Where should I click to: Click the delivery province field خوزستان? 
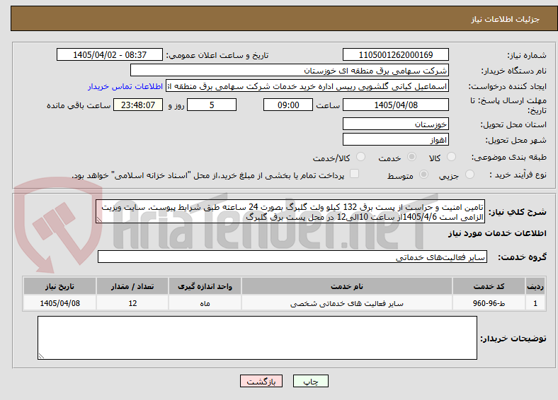(396, 124)
